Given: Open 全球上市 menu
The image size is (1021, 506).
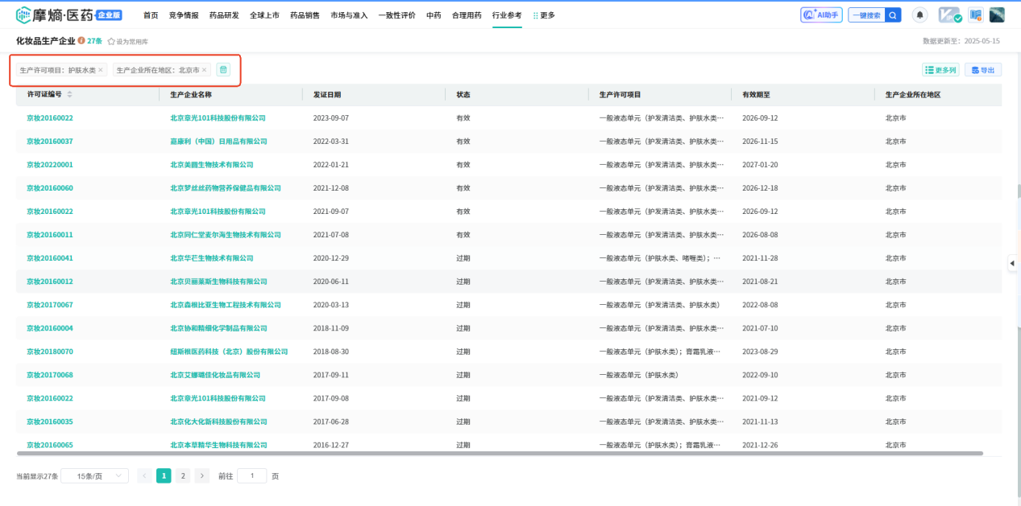Looking at the screenshot, I should coord(264,15).
